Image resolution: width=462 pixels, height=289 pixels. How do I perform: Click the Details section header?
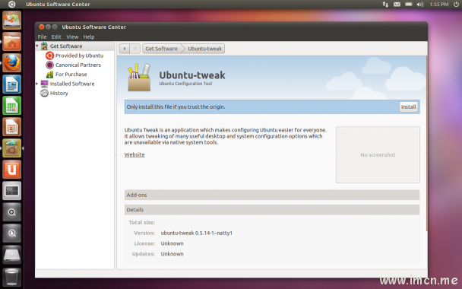(x=272, y=210)
